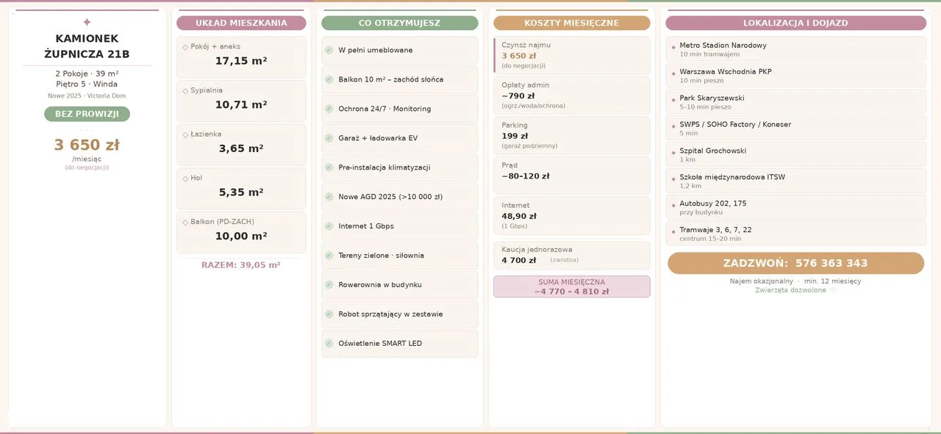Open the LOKALIZACJA I DOJAZD header
The image size is (941, 434).
click(x=795, y=23)
